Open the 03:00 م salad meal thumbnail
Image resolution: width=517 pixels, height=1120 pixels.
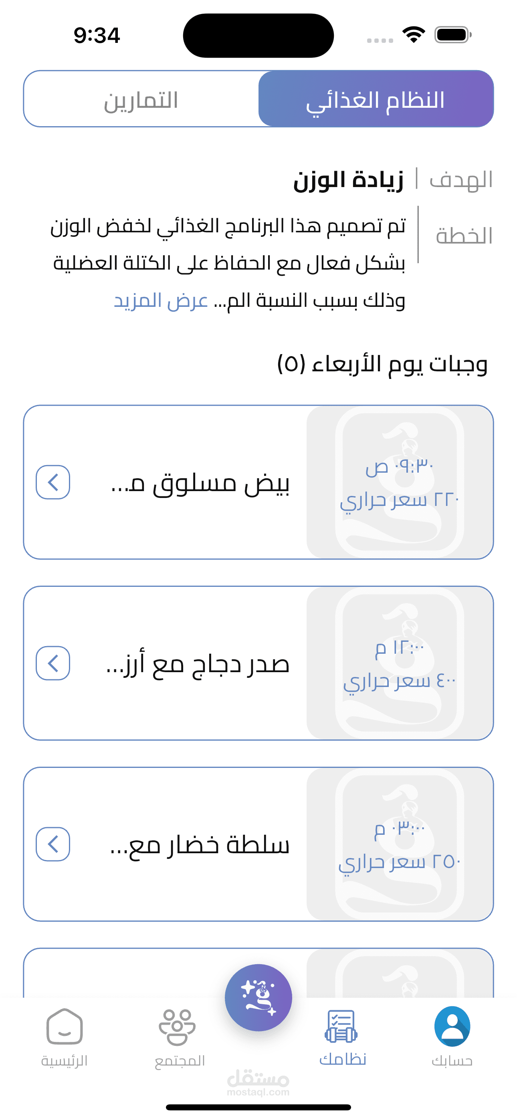click(400, 844)
